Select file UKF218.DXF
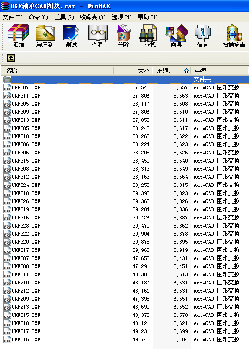This screenshot has height=349, width=249. pyautogui.click(x=26, y=323)
